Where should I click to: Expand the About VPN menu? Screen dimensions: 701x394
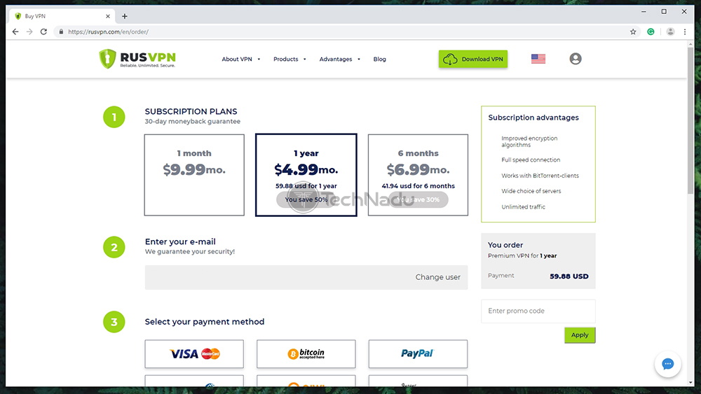(x=241, y=59)
